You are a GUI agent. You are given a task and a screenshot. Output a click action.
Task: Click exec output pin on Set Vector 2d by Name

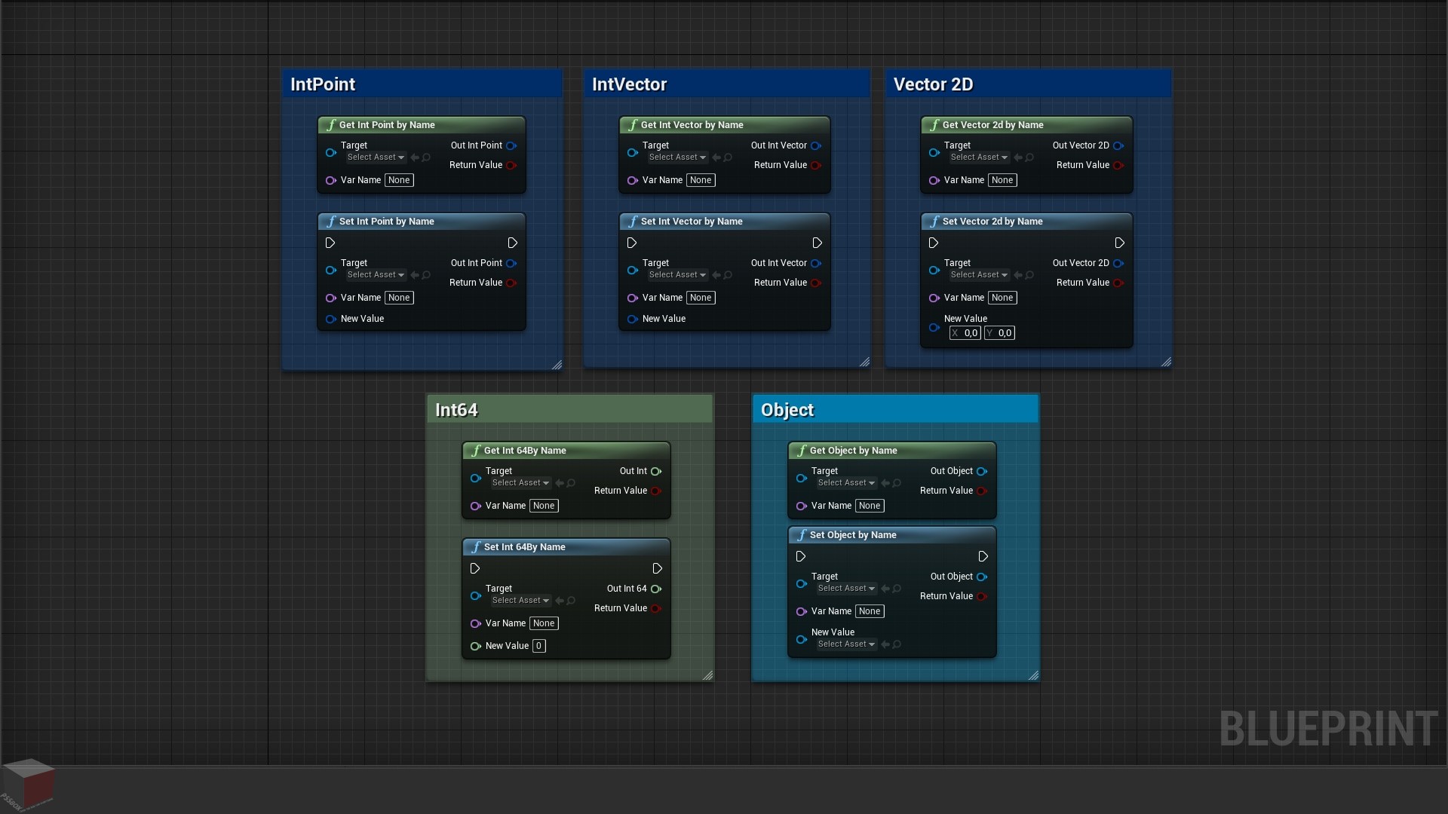point(1119,243)
